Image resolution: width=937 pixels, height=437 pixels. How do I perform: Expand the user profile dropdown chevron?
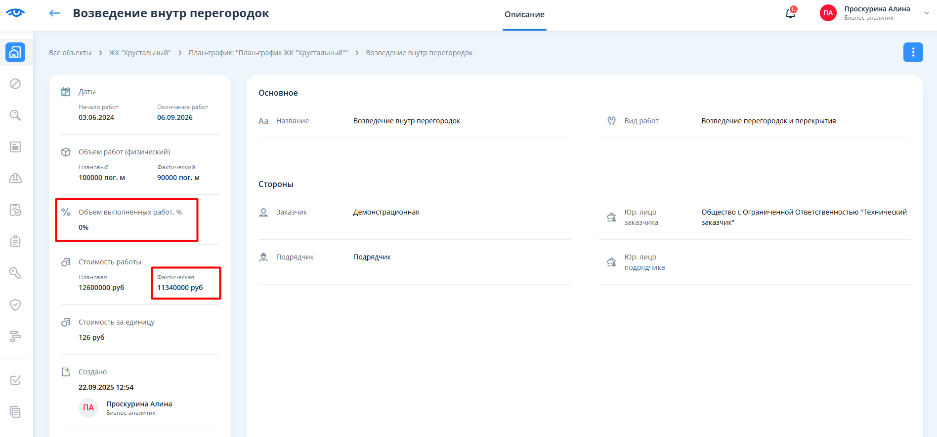[926, 13]
